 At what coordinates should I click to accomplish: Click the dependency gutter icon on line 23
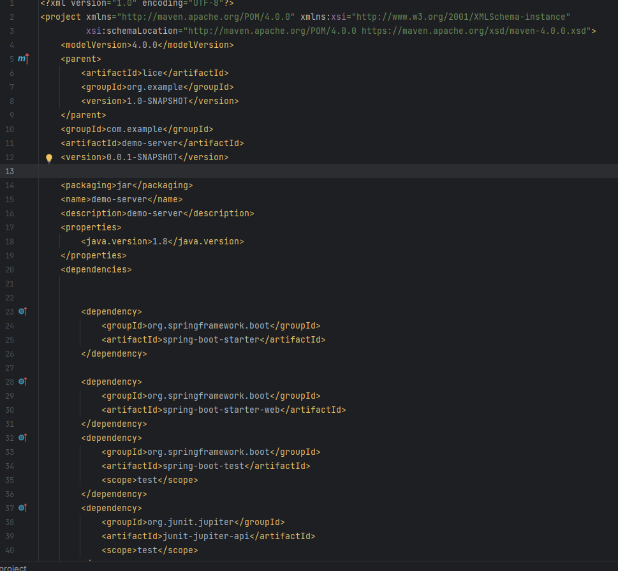tap(23, 311)
